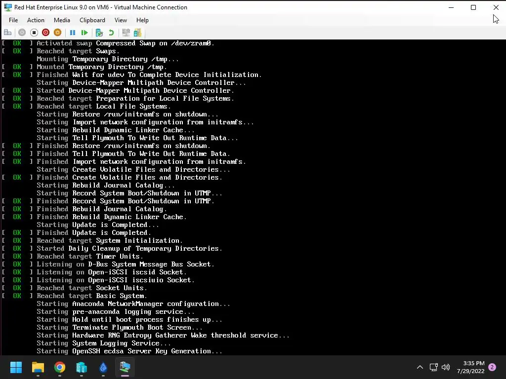Viewport: 506px width, 379px height.
Task: Close the Virtual Machine Connection window
Action: click(496, 7)
